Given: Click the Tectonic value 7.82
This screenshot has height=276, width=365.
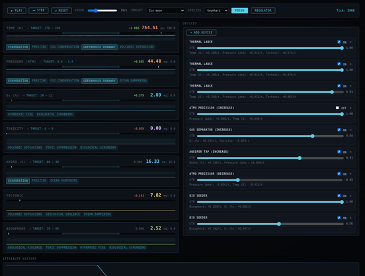Looking at the screenshot, I should click(x=156, y=195).
